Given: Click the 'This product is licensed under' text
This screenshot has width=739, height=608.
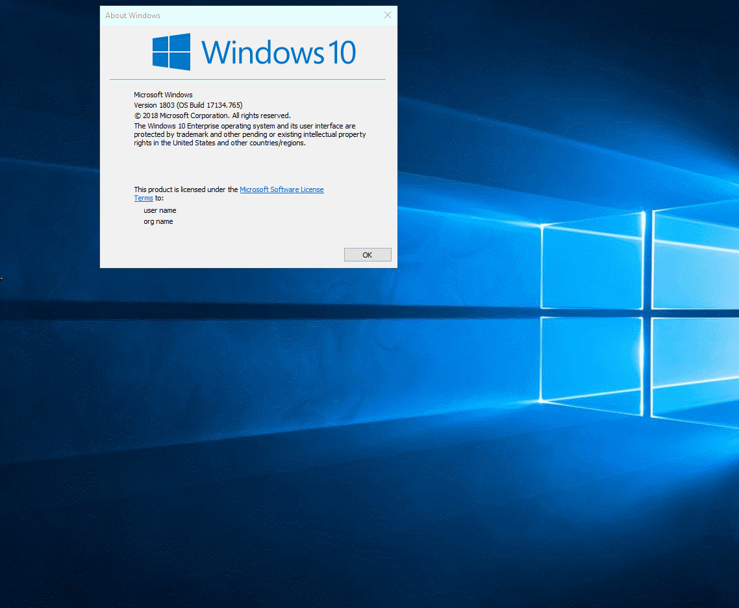Looking at the screenshot, I should tap(186, 189).
